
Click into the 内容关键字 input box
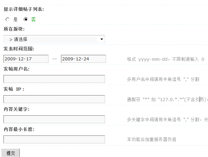click(54, 119)
